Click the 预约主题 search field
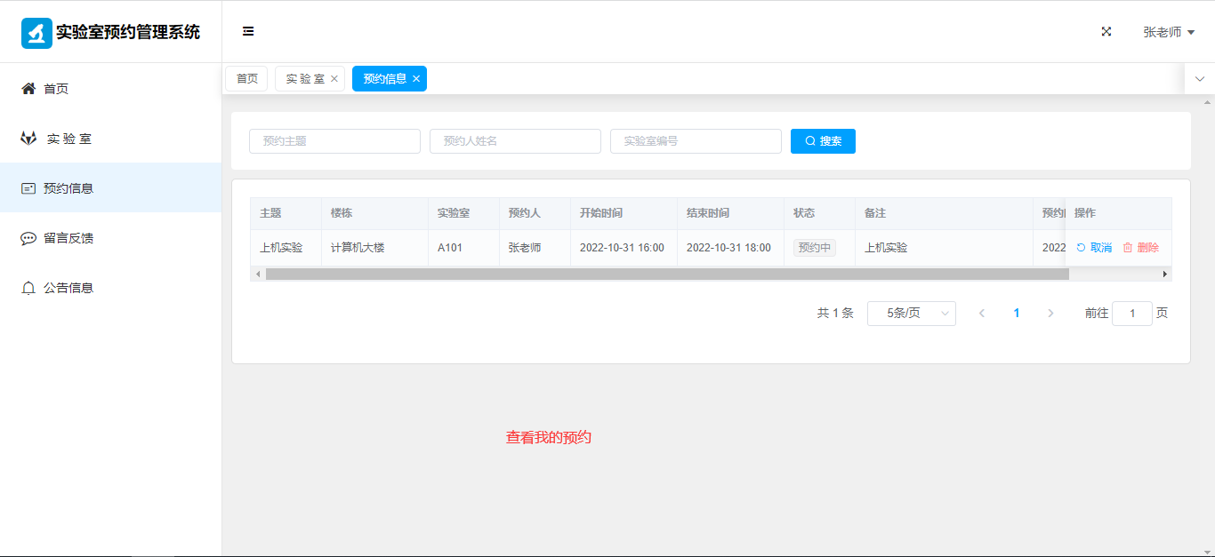 pyautogui.click(x=334, y=141)
